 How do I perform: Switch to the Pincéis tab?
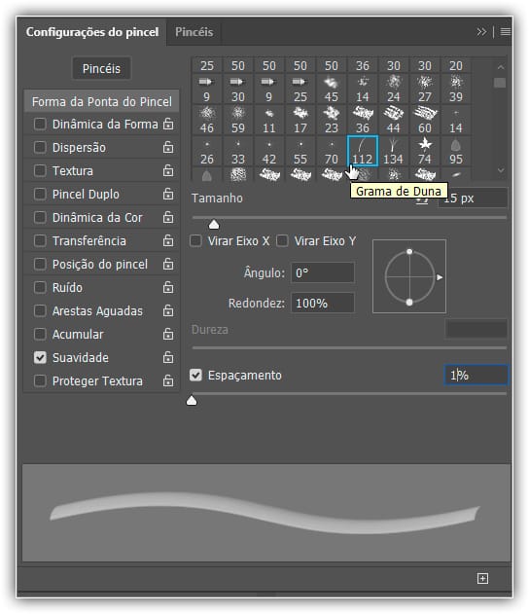click(x=194, y=32)
